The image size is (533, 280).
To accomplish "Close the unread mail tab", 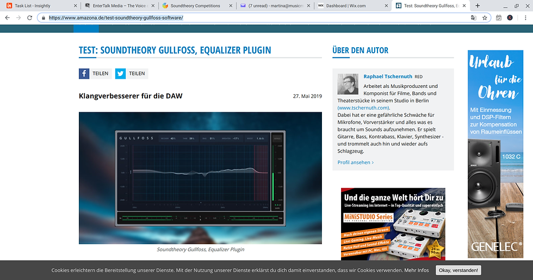I will point(309,6).
